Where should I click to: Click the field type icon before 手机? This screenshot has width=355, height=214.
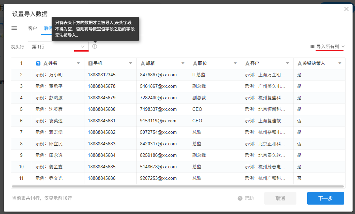coord(90,63)
